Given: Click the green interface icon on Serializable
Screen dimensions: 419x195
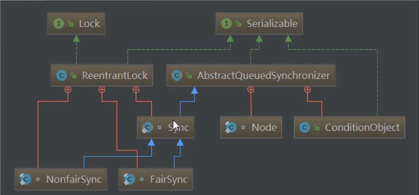Looking at the screenshot, I should (226, 23).
